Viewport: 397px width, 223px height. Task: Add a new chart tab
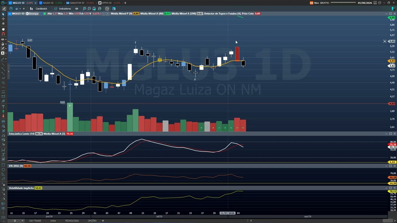(x=125, y=3)
